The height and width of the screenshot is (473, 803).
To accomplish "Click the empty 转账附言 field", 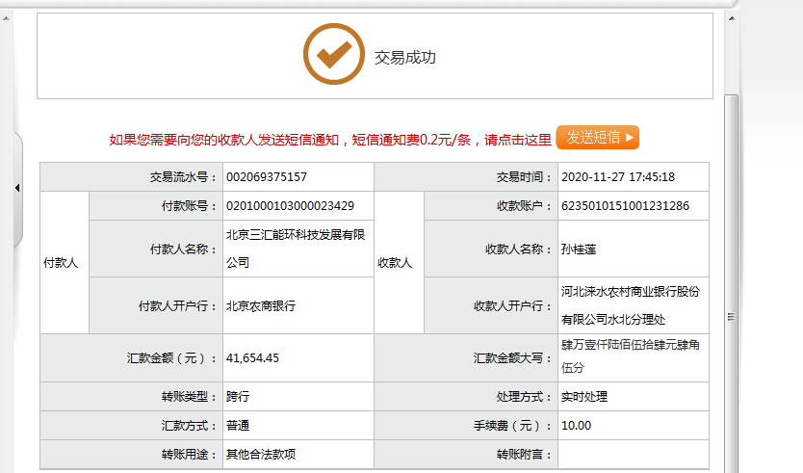I will click(634, 455).
